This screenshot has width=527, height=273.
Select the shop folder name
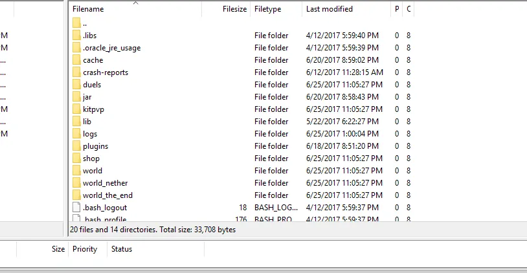91,158
